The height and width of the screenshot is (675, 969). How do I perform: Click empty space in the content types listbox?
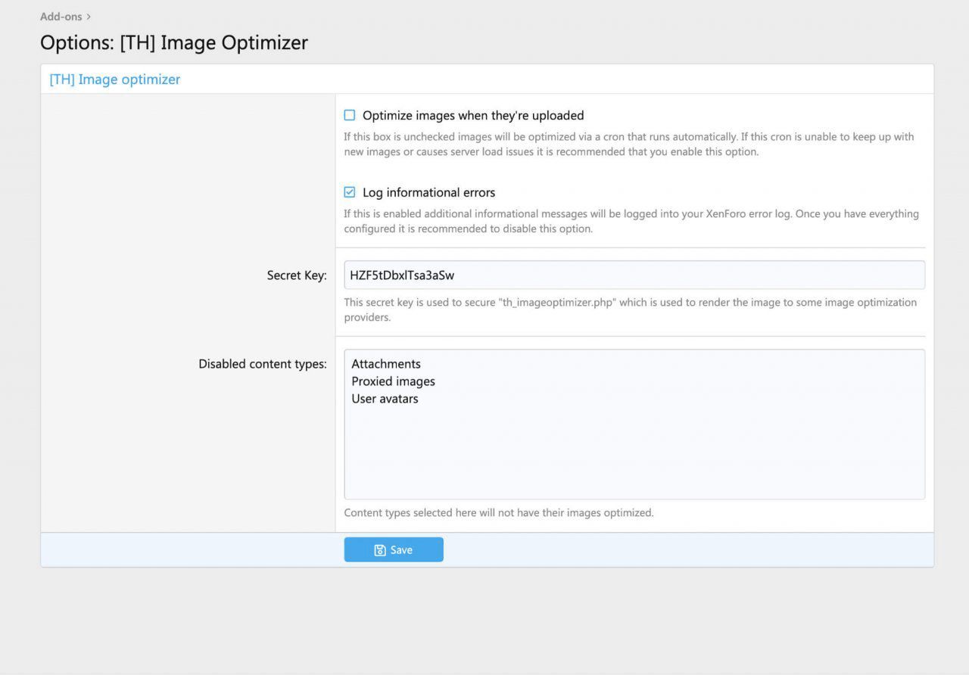click(x=634, y=454)
